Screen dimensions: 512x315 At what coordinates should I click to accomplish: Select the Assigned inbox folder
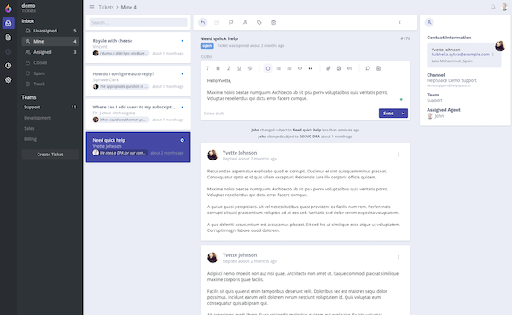point(50,52)
